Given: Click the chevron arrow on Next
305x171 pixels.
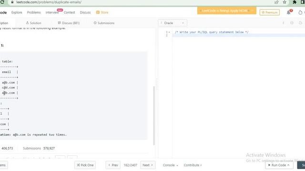Looking at the screenshot, I should [152, 165].
